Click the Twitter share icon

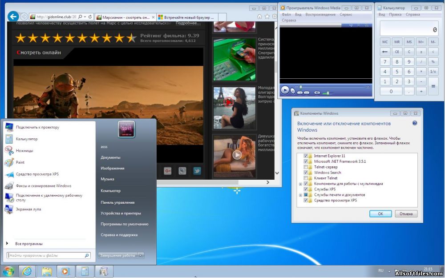197,170
